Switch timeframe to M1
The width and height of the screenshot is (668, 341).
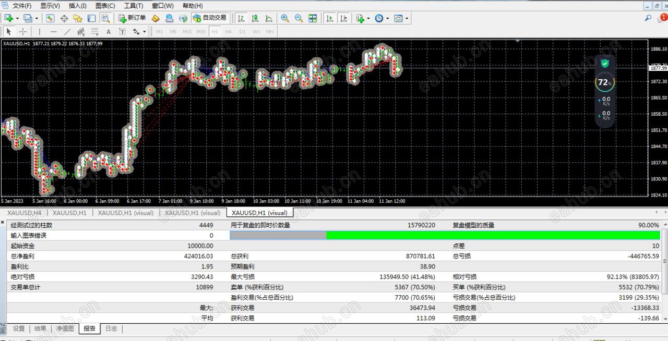pos(159,31)
